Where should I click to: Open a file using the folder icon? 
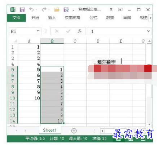57,9
